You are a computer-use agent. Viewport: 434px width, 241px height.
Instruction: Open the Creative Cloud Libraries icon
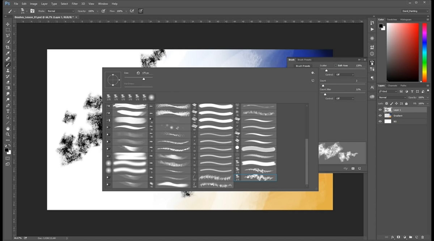point(372,97)
